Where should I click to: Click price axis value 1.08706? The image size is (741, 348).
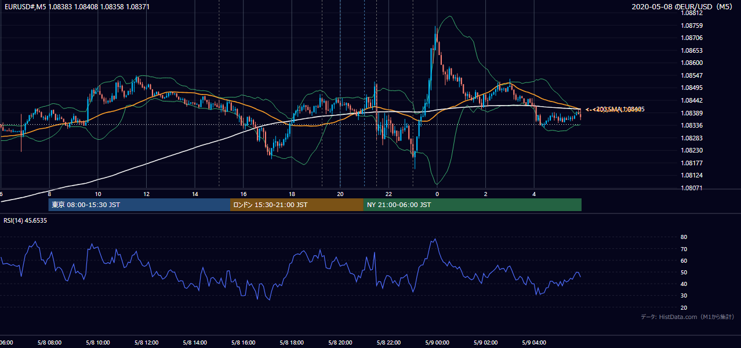point(691,38)
